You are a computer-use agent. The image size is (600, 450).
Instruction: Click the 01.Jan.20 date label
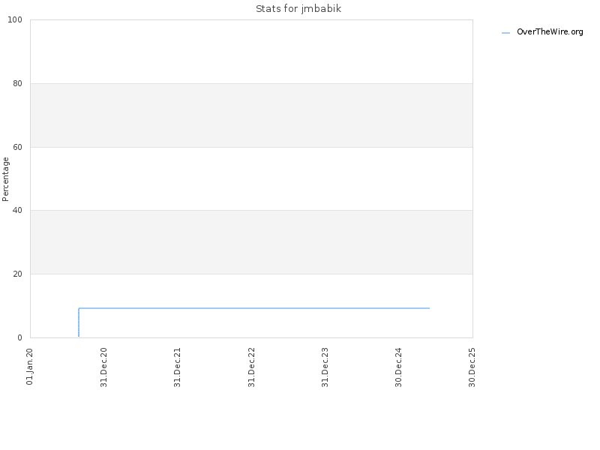[30, 367]
